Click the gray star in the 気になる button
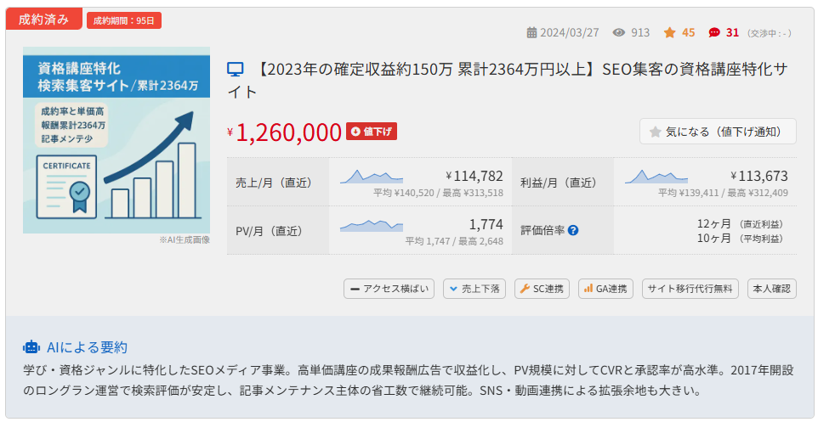Viewport: 818px width, 422px height. coord(656,132)
